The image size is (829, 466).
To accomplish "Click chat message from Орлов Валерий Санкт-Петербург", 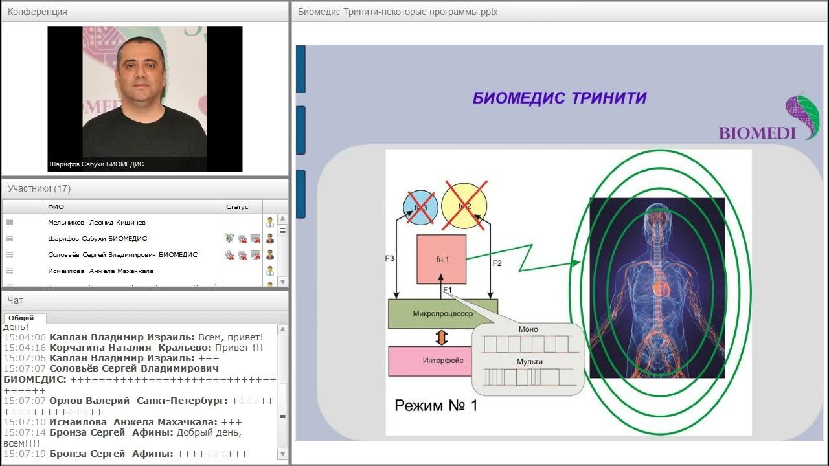I will click(x=139, y=406).
